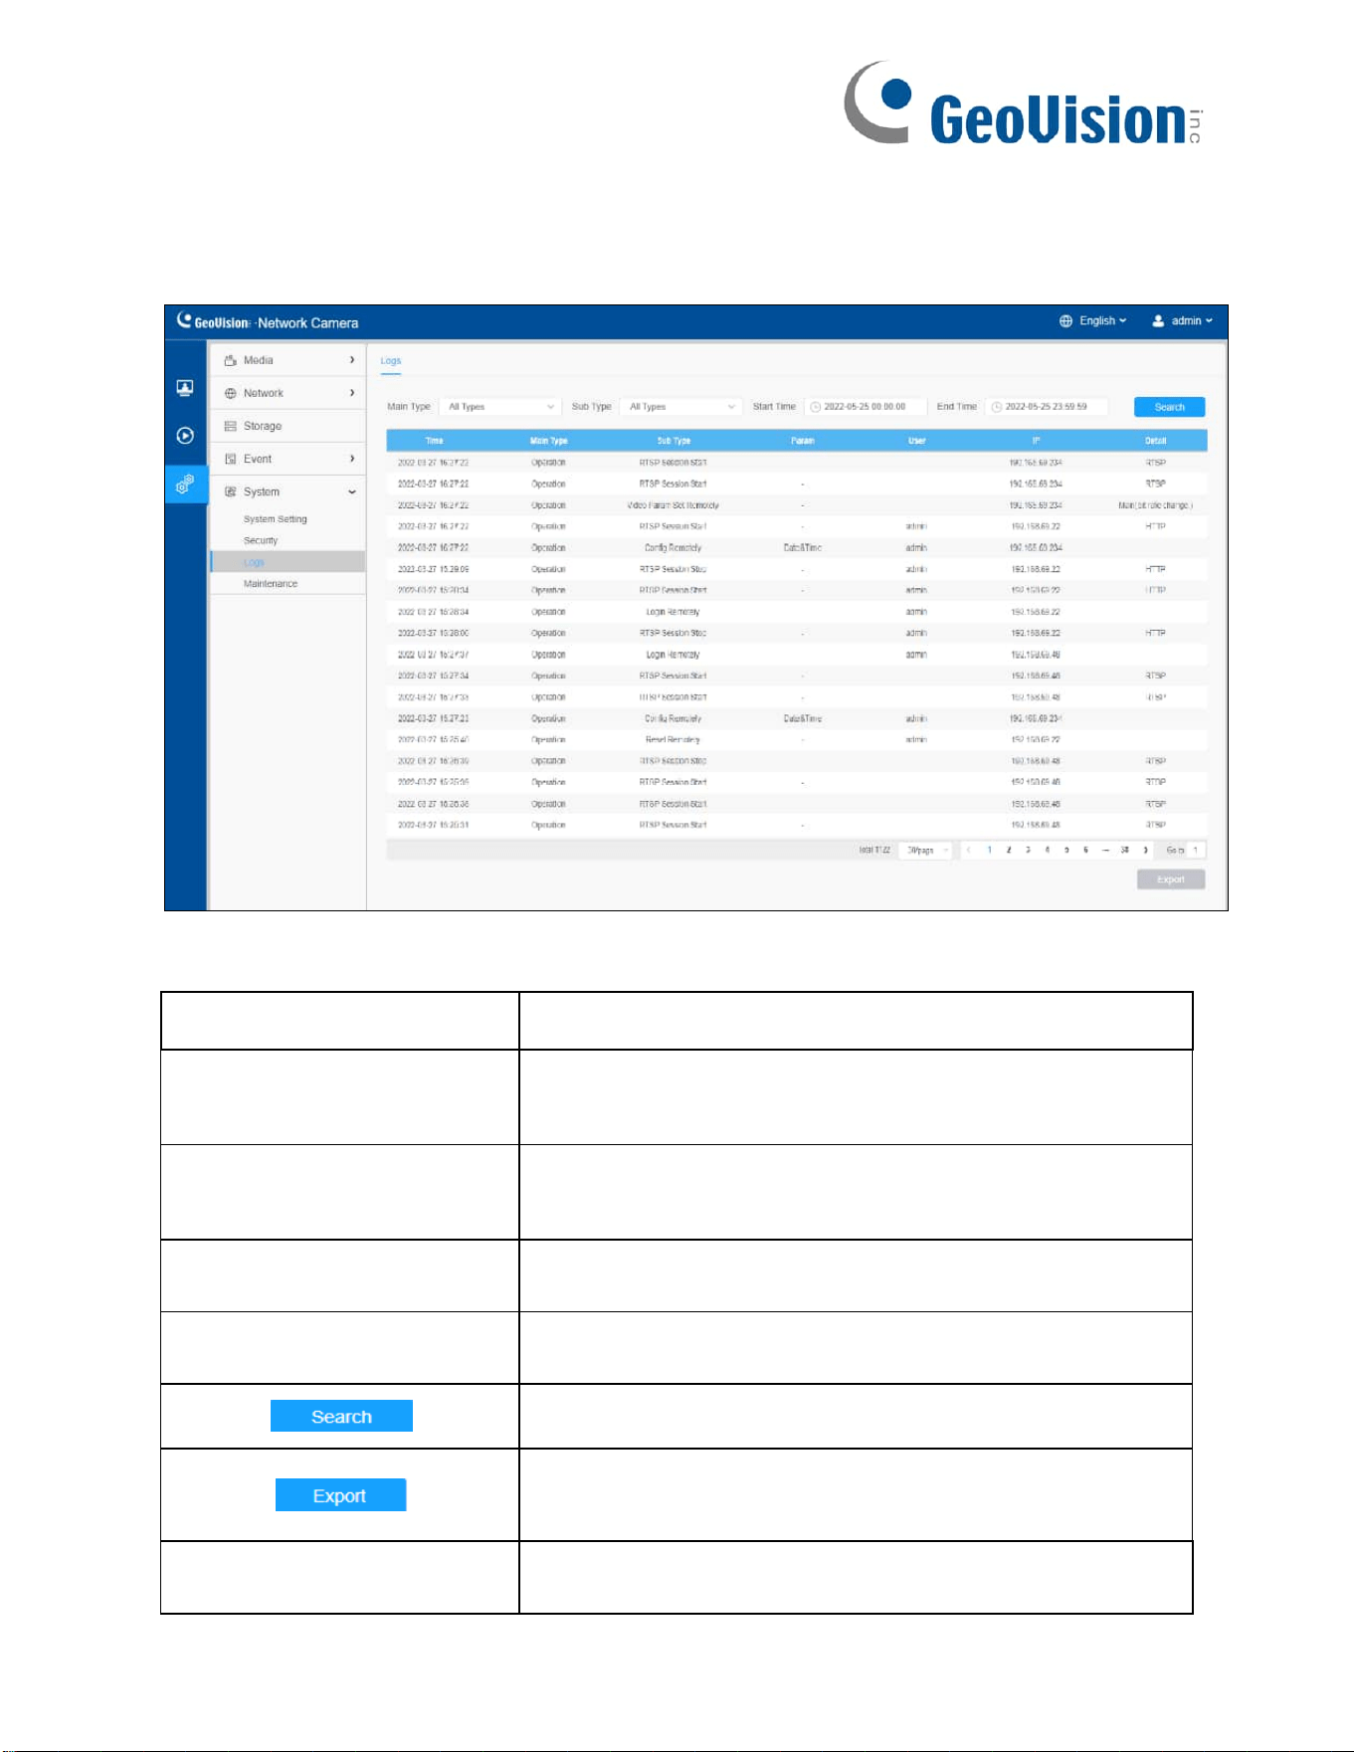1354x1752 pixels.
Task: Click the admin user avatar icon
Action: click(x=1158, y=321)
